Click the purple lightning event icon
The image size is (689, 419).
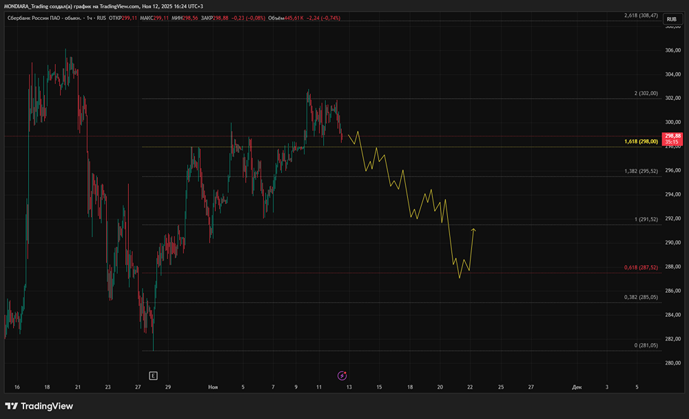pos(342,376)
